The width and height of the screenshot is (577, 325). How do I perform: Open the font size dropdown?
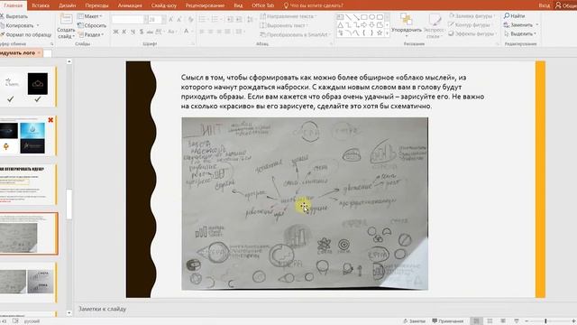pos(164,19)
